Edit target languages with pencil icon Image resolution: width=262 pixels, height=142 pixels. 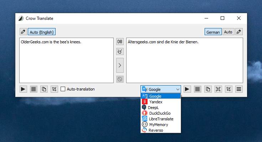pos(239,32)
